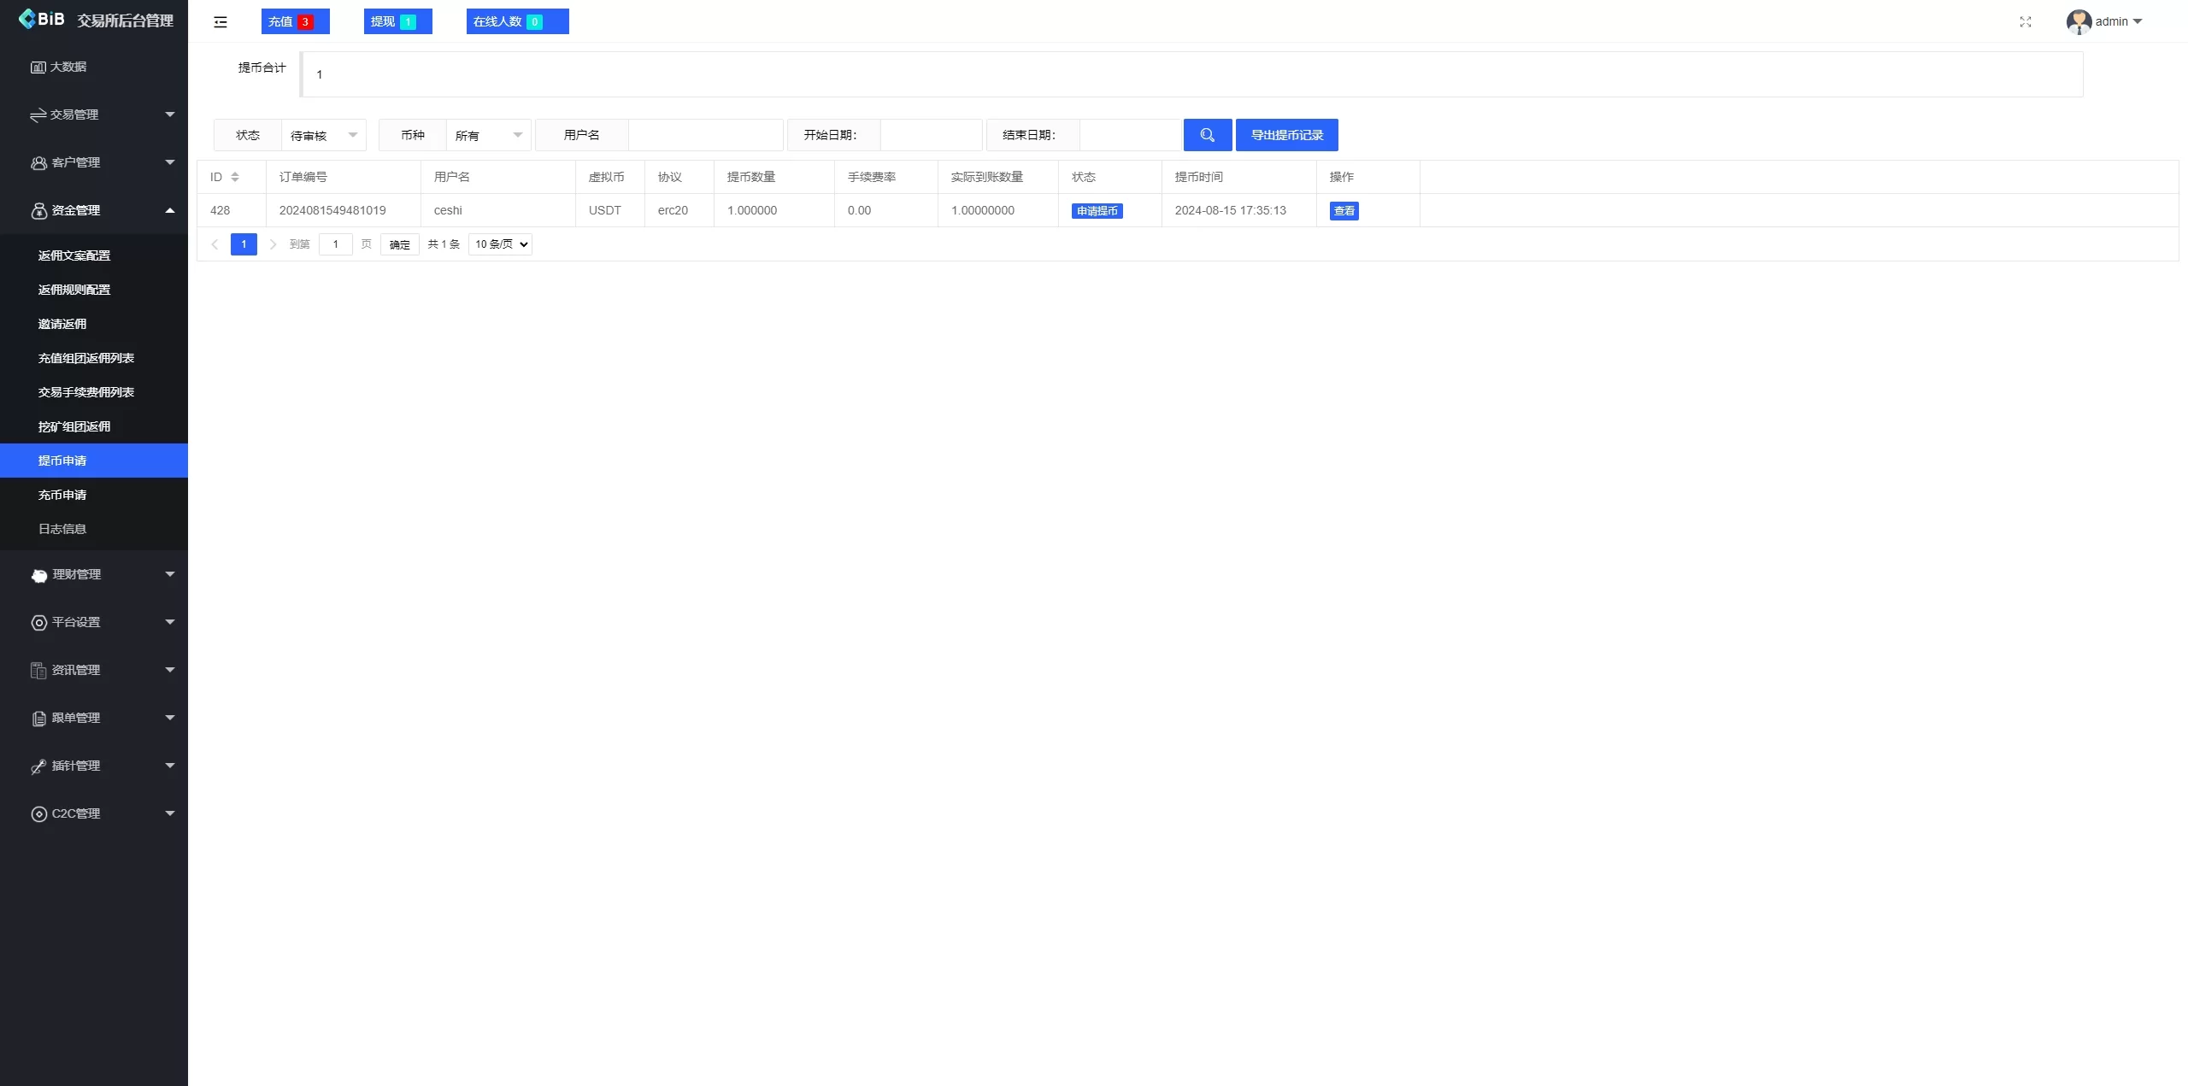Click the 开始日期 date input field
Screen dimensions: 2188x1086
coord(930,135)
